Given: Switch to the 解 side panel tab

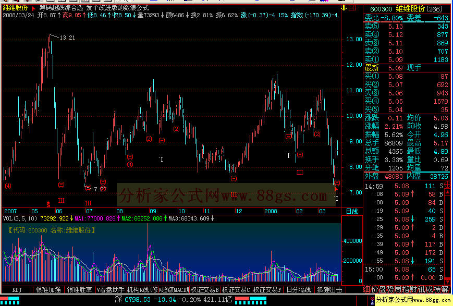Looking at the screenshot, I should pos(445,289).
